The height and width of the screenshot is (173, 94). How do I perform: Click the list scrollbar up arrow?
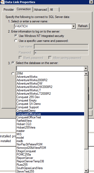pyautogui.click(x=86, y=74)
